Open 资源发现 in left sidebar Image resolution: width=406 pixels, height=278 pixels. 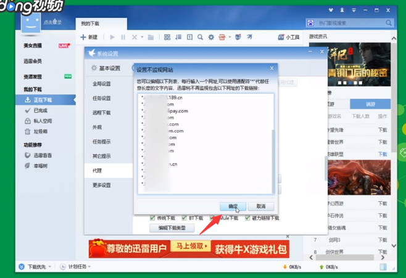33,77
